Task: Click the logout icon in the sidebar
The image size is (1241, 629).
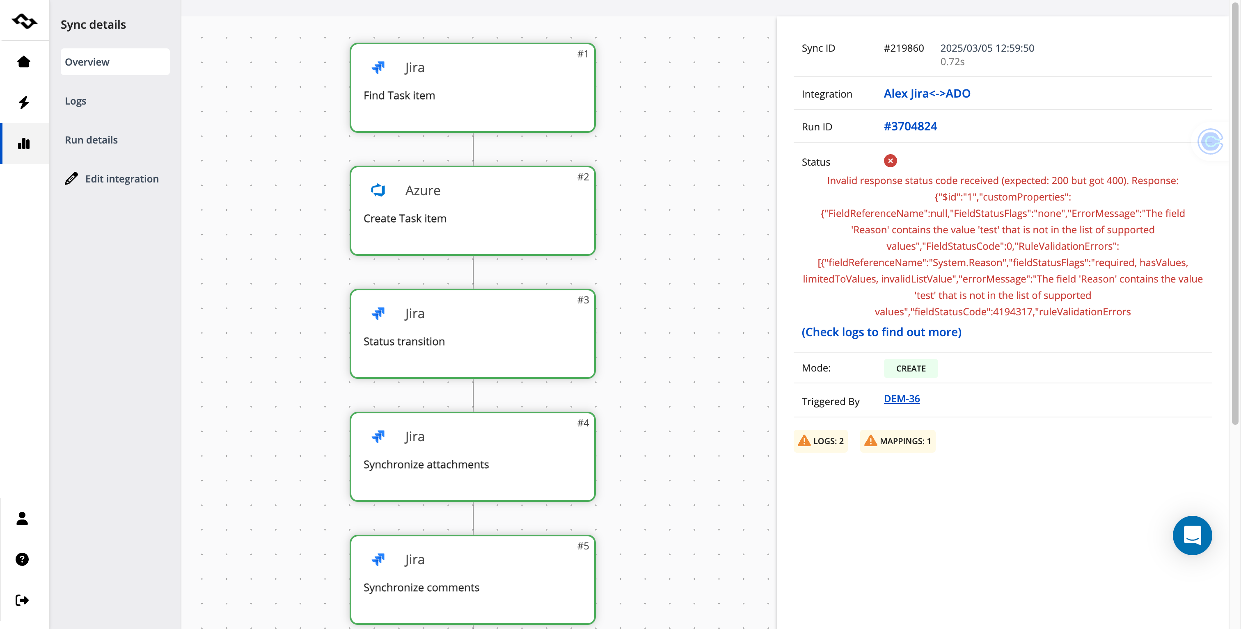Action: click(22, 600)
